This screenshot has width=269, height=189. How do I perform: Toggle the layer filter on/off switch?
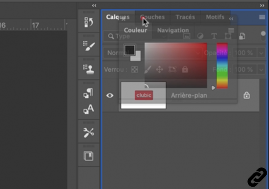[x=263, y=36]
